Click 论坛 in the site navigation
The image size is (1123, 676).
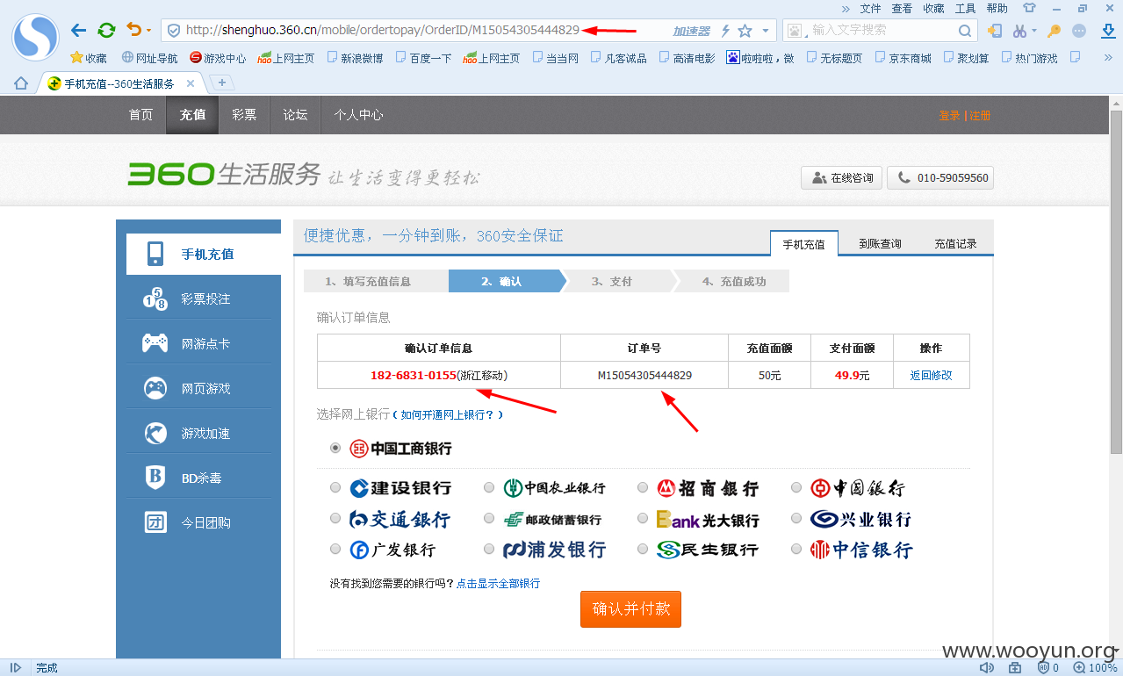[295, 115]
